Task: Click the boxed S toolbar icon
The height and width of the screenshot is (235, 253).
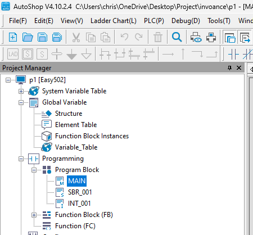Action: (x=28, y=54)
